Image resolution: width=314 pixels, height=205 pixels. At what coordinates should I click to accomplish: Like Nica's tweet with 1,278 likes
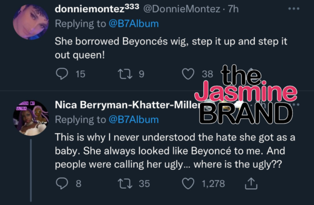click(188, 183)
